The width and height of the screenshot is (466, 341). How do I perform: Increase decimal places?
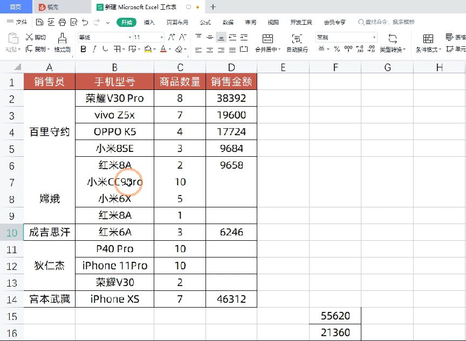[360, 49]
